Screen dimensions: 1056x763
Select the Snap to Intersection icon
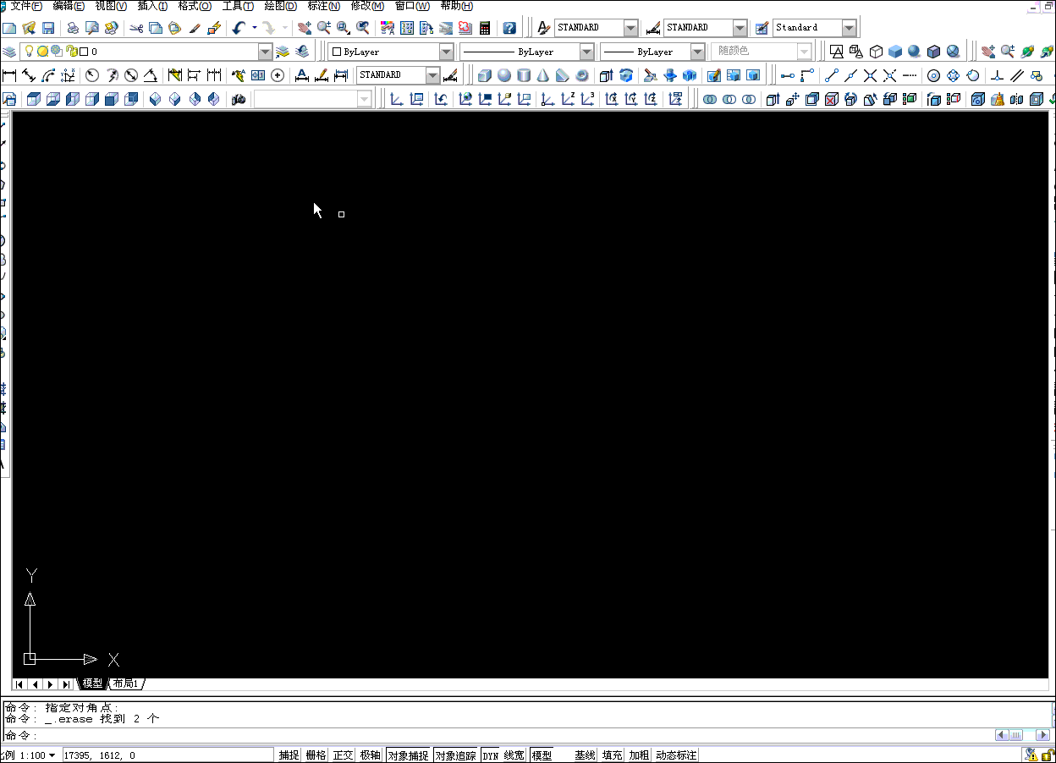pos(871,75)
